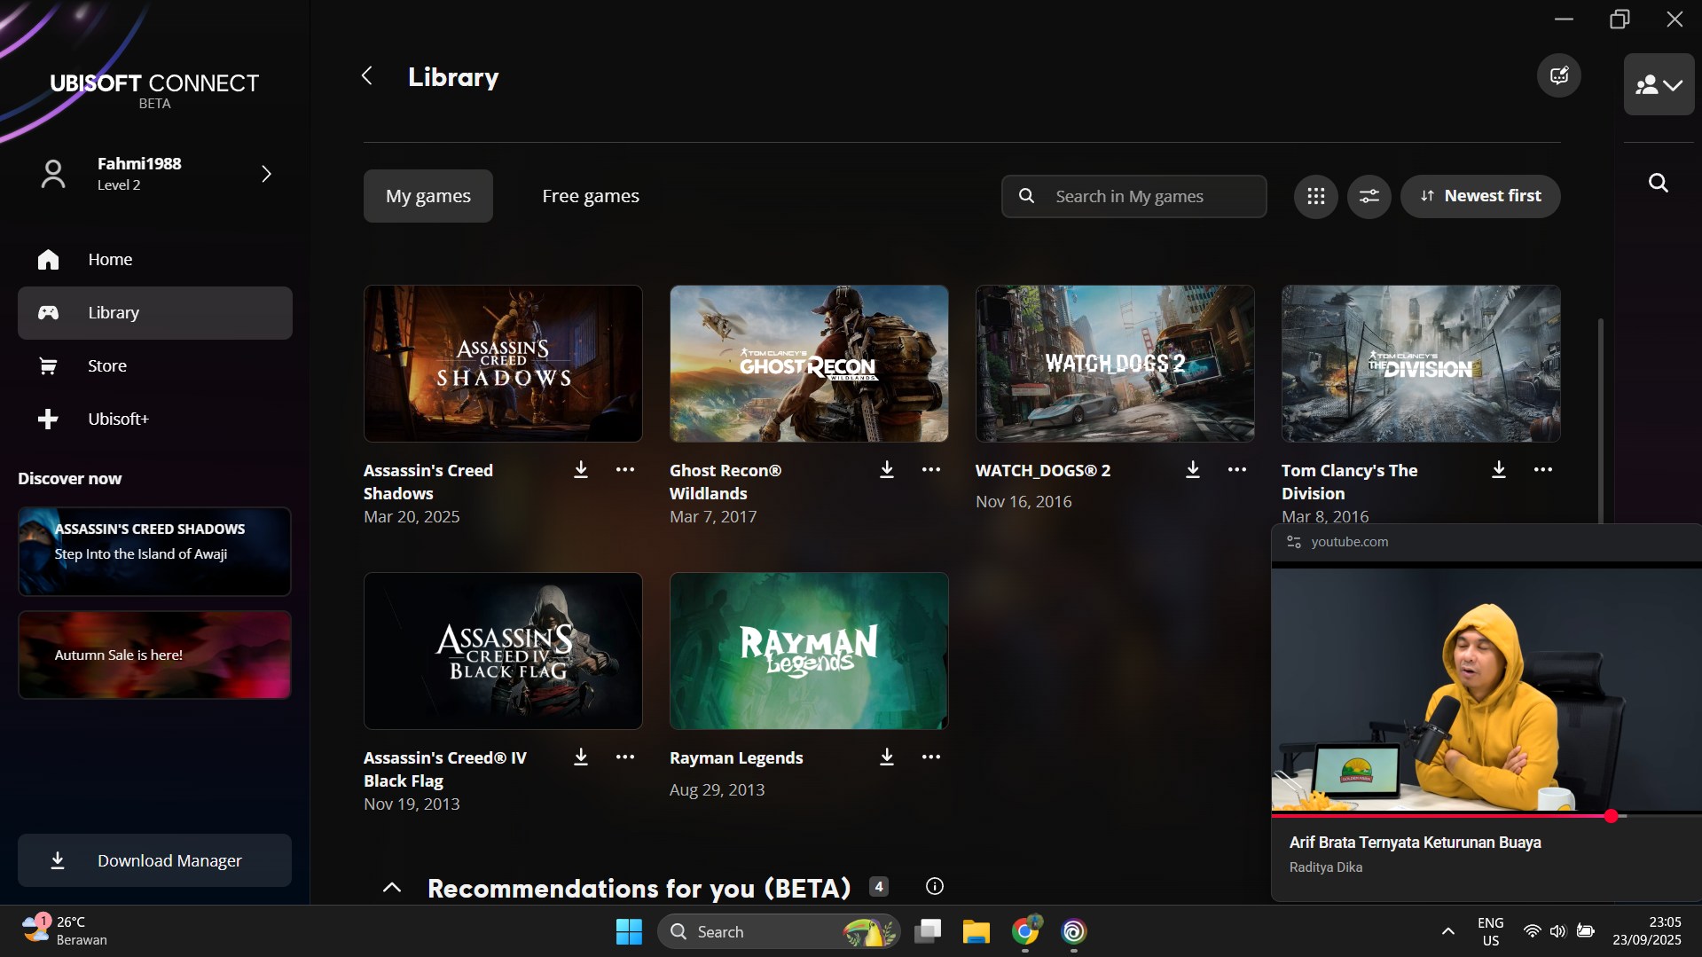Show hidden system tray icons
Screen dimensions: 1702x957
coord(1448,931)
